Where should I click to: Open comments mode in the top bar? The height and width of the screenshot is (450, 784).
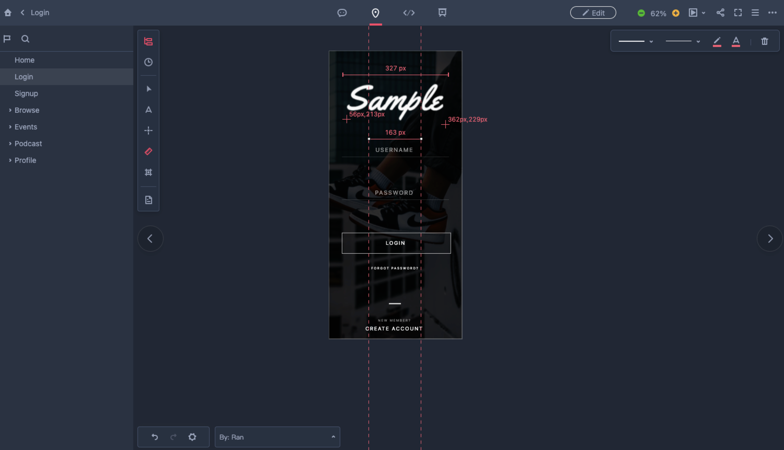342,13
